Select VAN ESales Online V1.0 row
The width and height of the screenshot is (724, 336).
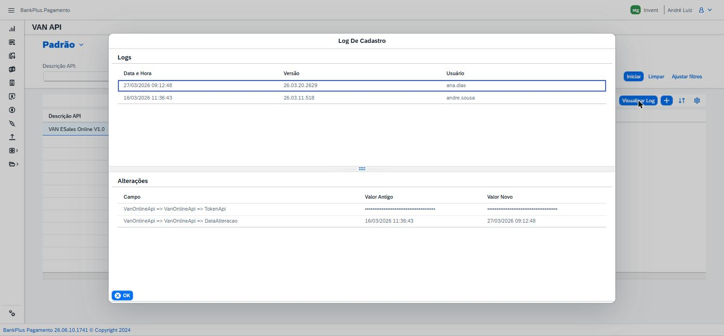pos(76,129)
